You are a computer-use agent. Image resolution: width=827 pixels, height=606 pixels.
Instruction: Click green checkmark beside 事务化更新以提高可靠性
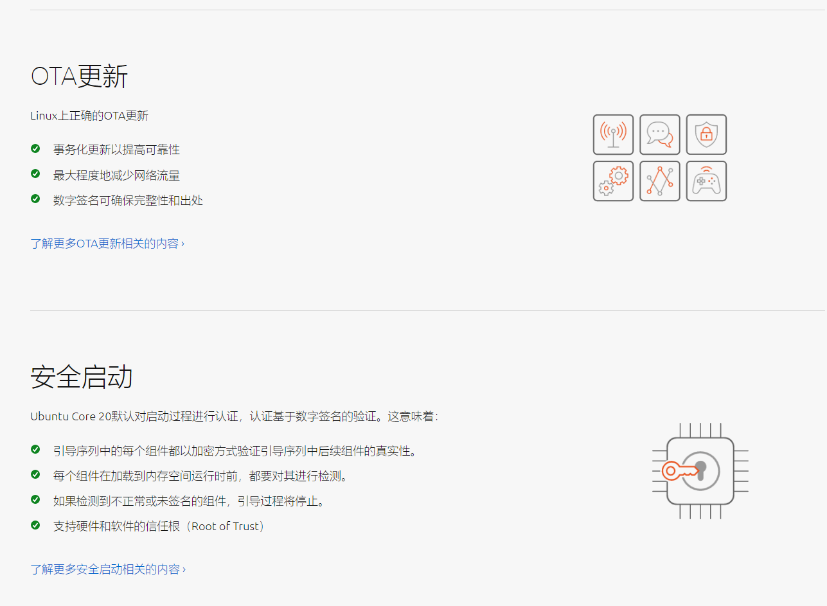35,148
